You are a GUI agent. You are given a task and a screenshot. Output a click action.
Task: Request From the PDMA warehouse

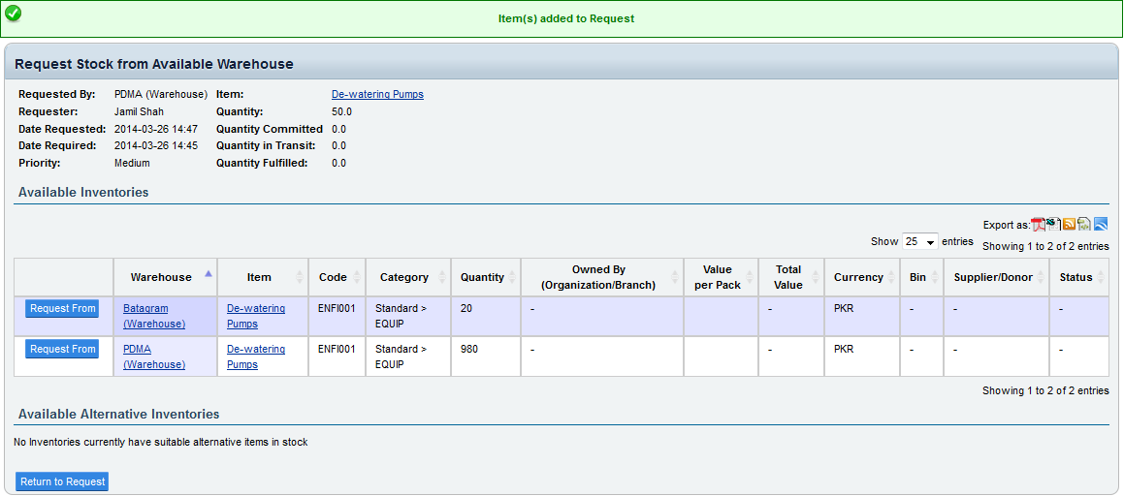pyautogui.click(x=63, y=350)
